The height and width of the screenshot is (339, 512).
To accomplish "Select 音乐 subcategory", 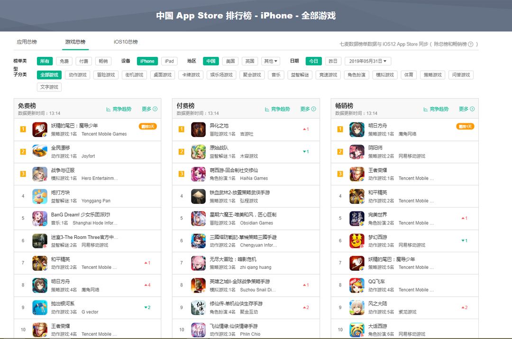I will (x=276, y=75).
